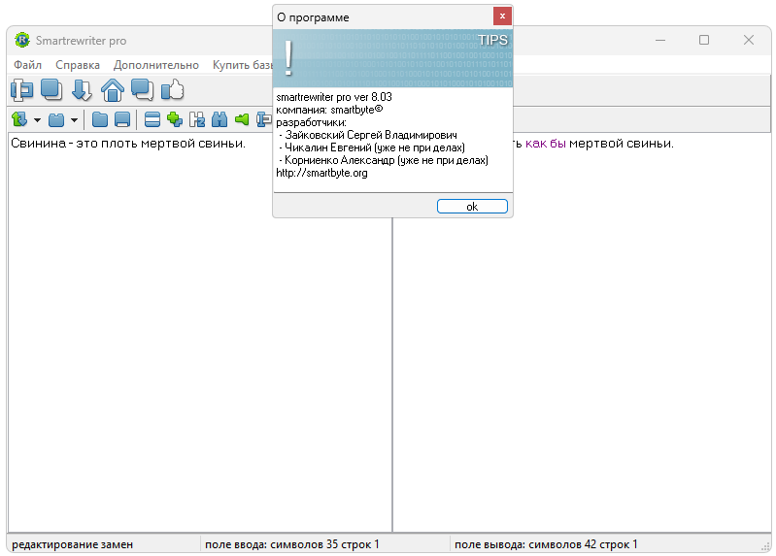
Task: Open the Файл menu
Action: 27,65
